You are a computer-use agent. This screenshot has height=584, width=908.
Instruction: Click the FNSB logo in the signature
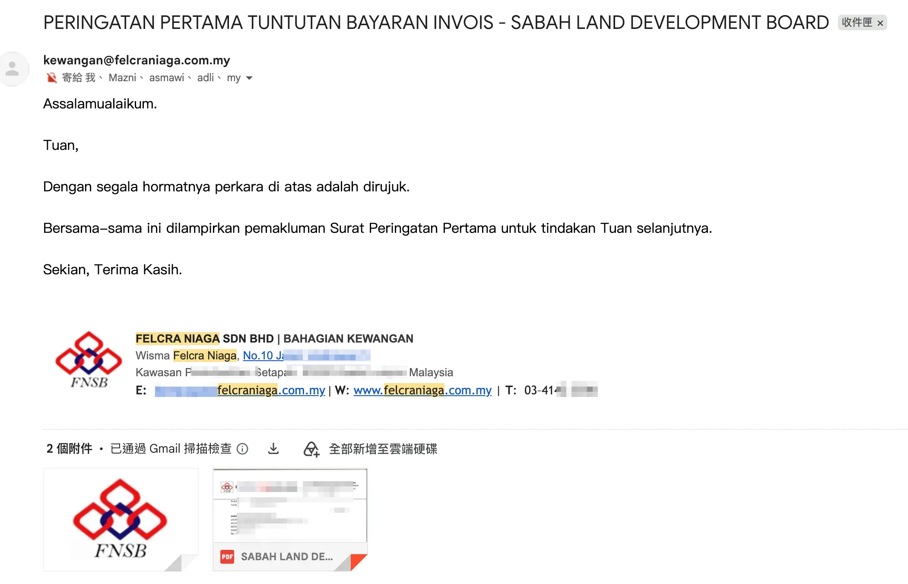[89, 360]
